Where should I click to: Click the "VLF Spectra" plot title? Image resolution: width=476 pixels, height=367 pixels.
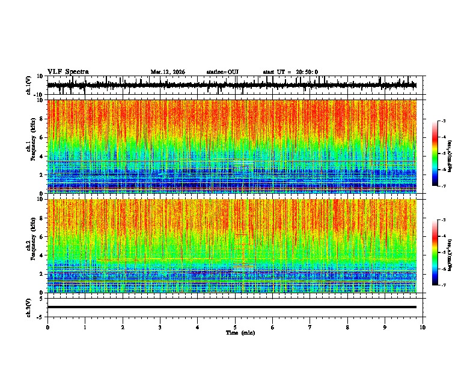point(68,72)
